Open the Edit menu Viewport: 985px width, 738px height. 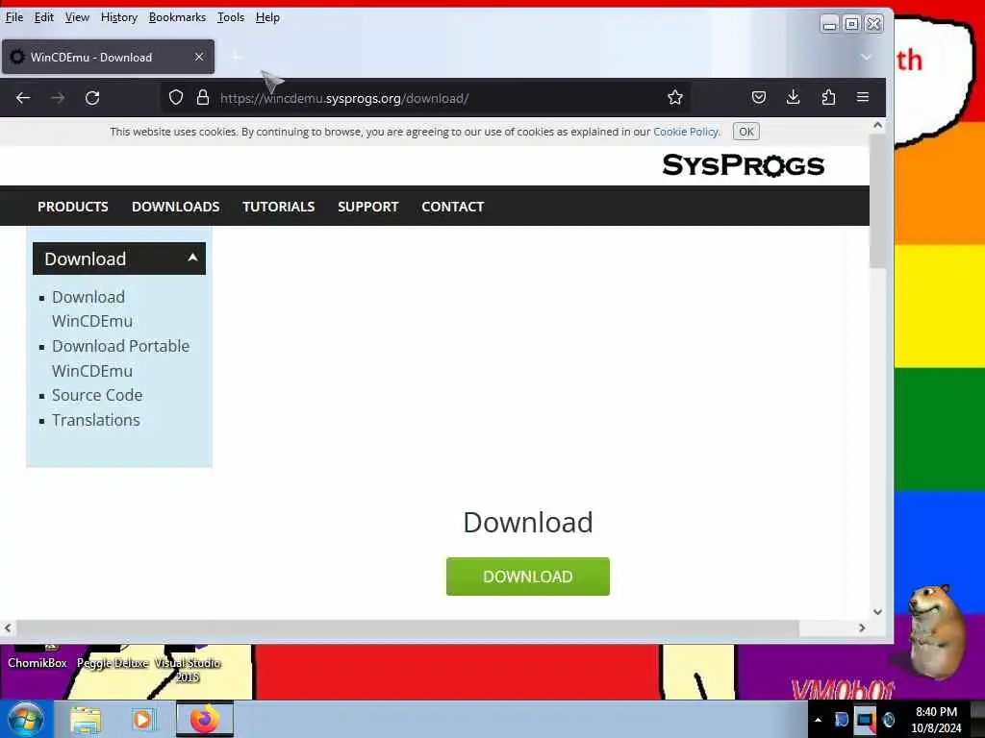(44, 17)
